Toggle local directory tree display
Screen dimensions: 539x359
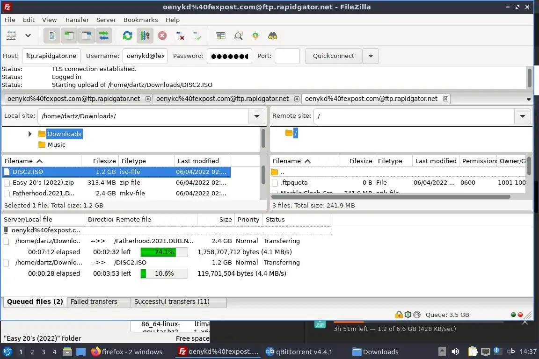tap(69, 36)
